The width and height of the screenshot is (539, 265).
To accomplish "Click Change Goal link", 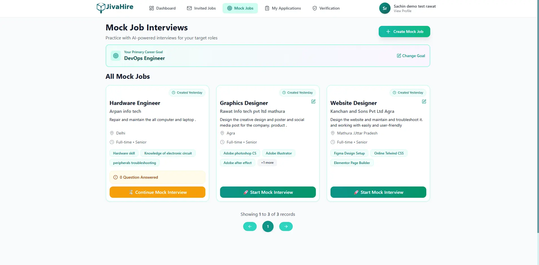I will click(x=411, y=56).
